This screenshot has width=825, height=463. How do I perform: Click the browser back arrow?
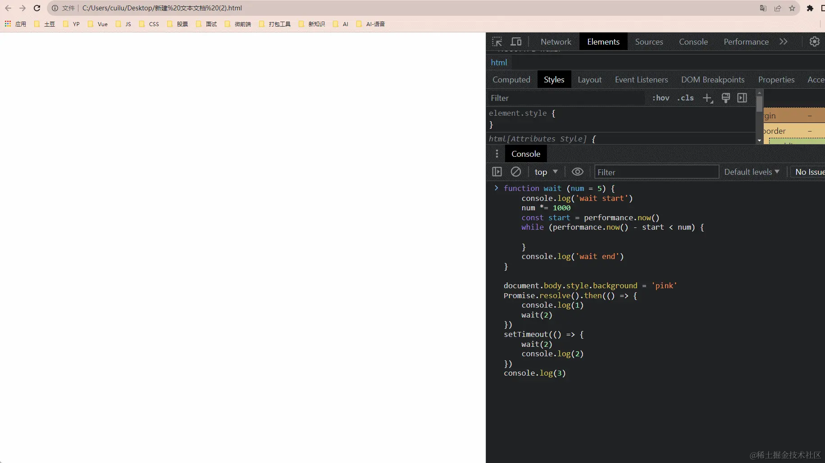click(x=8, y=8)
